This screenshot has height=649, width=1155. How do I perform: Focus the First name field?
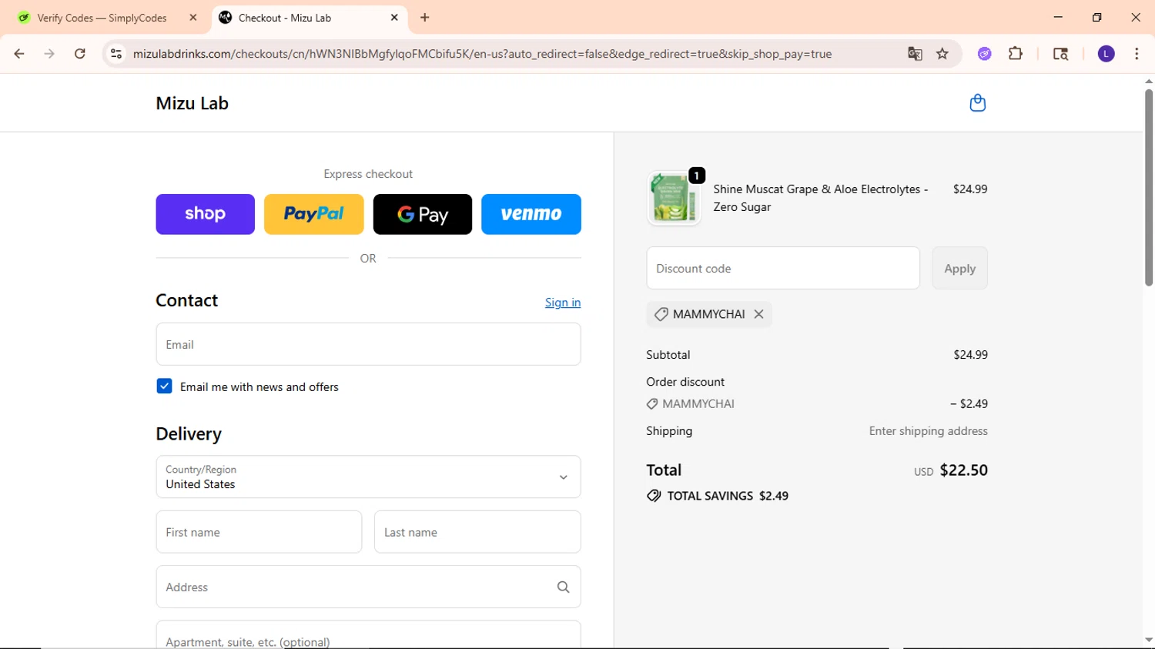click(x=259, y=532)
